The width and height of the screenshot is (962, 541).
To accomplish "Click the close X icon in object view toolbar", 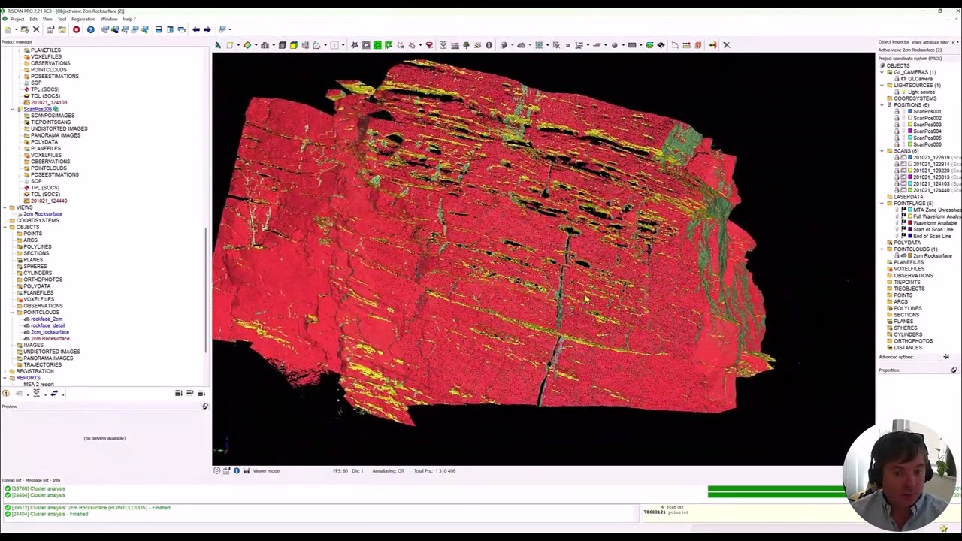I will [x=727, y=45].
